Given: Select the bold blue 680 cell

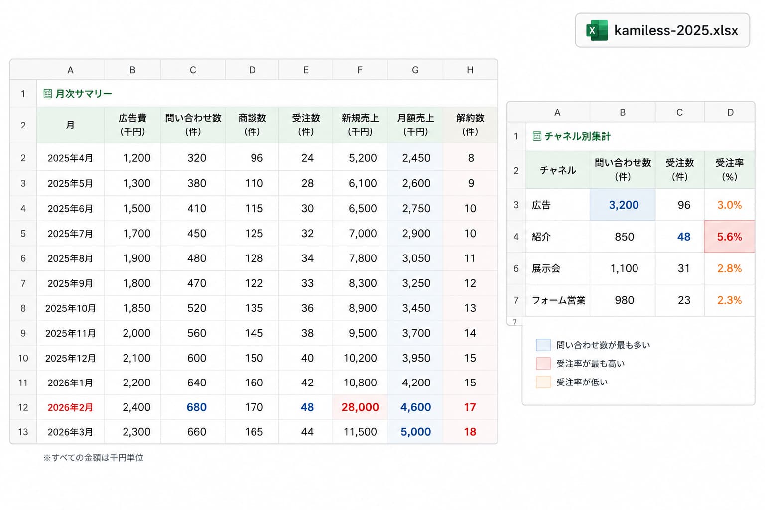Looking at the screenshot, I should tap(193, 407).
